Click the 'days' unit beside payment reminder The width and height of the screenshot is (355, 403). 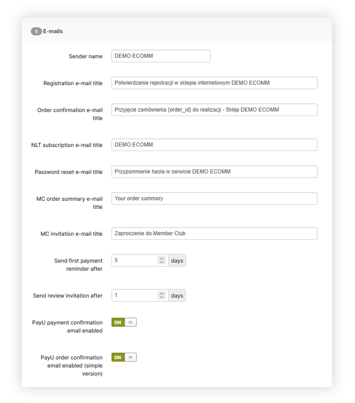click(177, 260)
